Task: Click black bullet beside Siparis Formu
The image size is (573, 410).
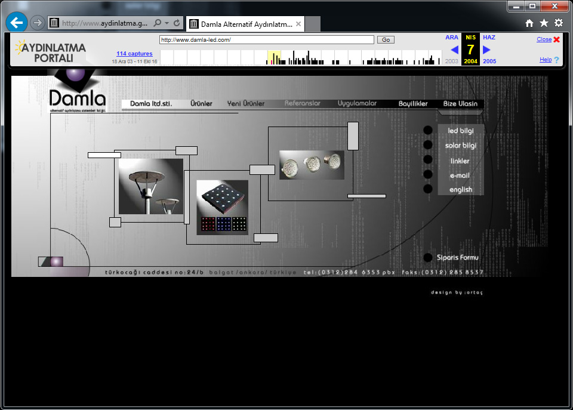Action: pyautogui.click(x=427, y=258)
